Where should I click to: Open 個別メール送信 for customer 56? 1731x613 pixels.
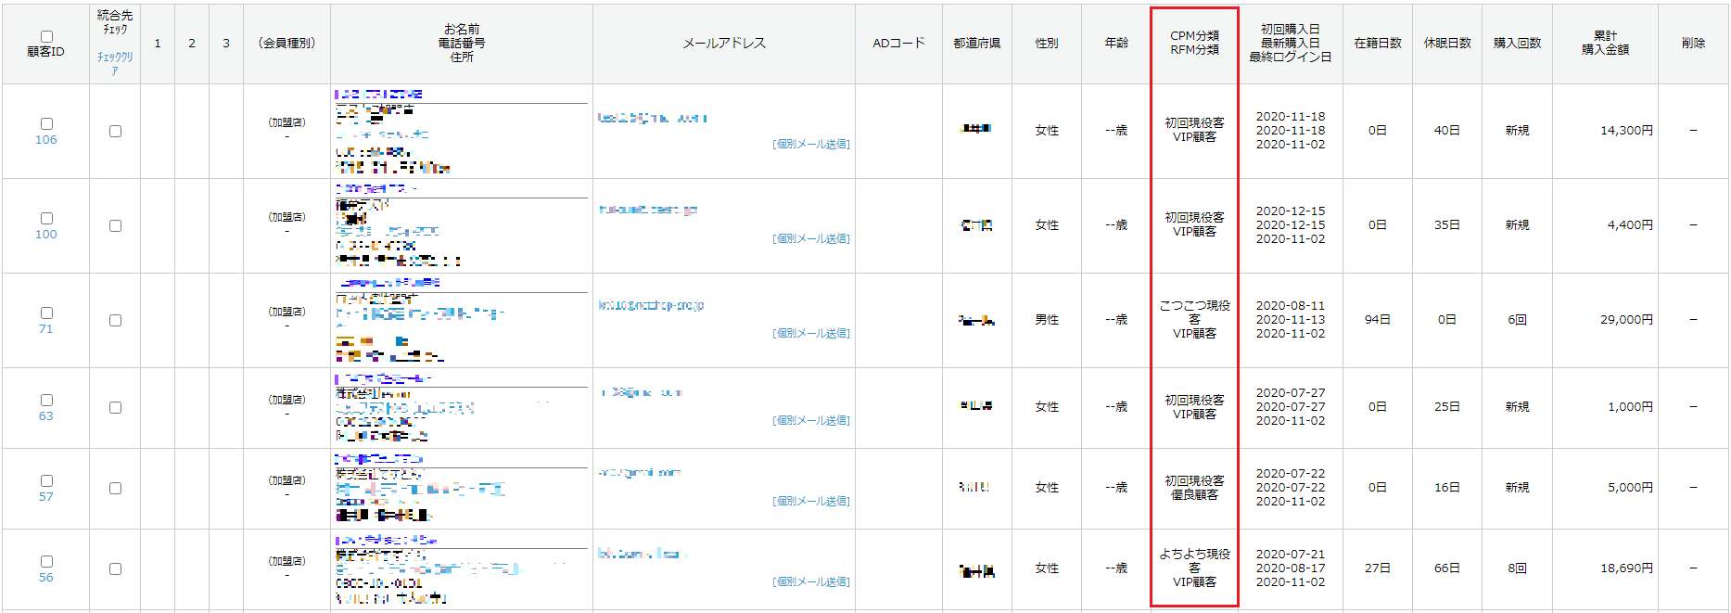click(x=811, y=581)
